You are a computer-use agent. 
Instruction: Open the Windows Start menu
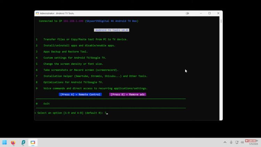coord(5,142)
